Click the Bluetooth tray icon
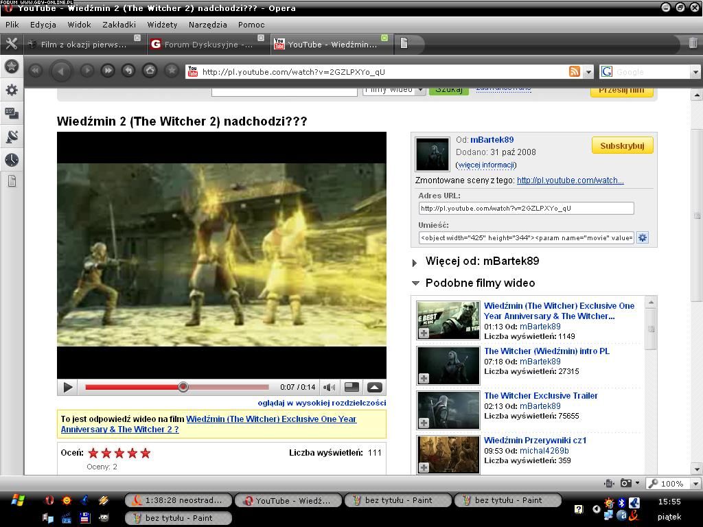 click(x=621, y=503)
